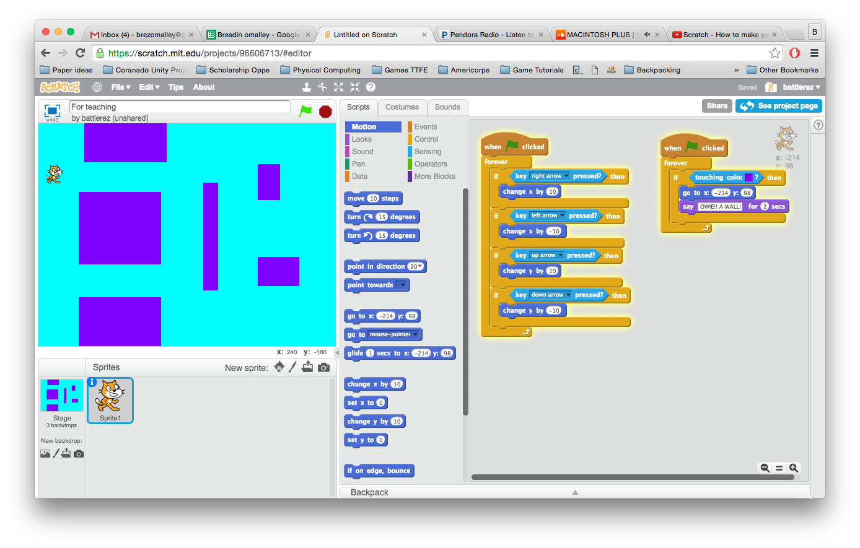New sprite from camera icon

323,367
